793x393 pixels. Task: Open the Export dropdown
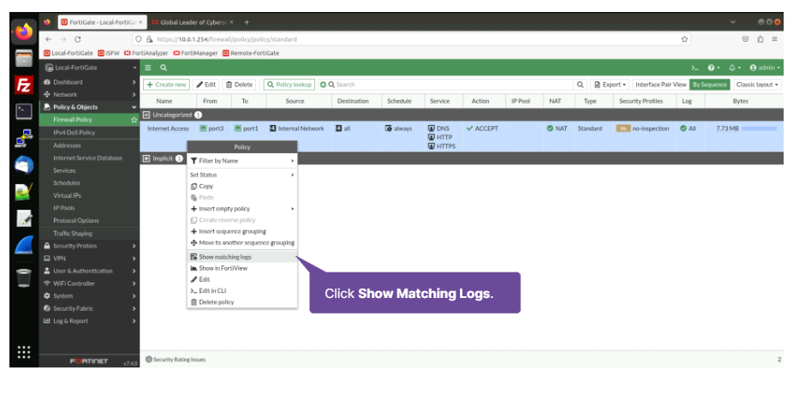click(x=611, y=85)
